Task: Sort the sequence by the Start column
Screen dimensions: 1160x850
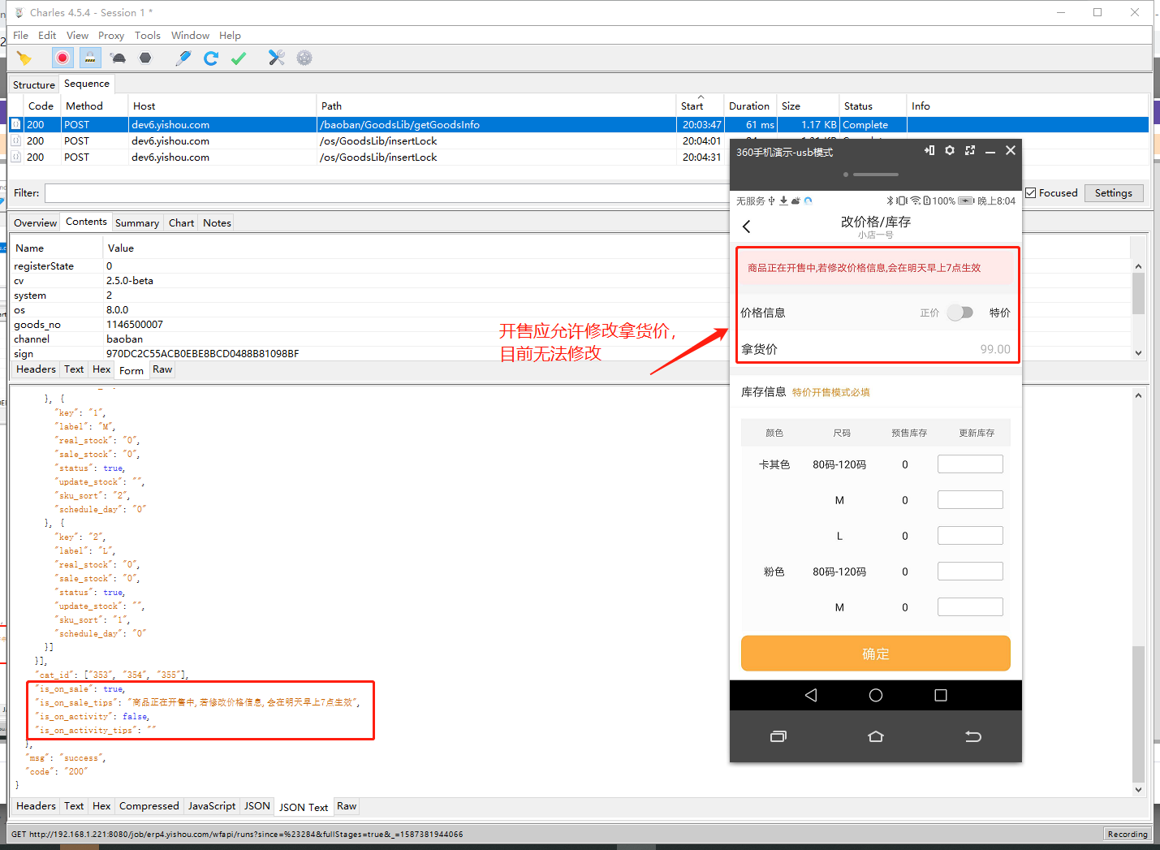Action: [700, 106]
